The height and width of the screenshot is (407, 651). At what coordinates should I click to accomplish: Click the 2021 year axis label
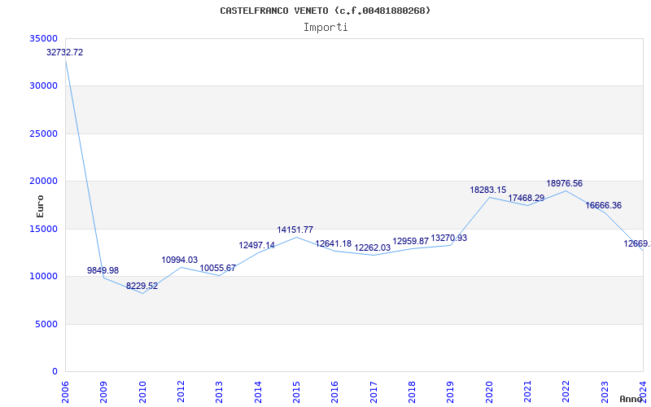(527, 392)
